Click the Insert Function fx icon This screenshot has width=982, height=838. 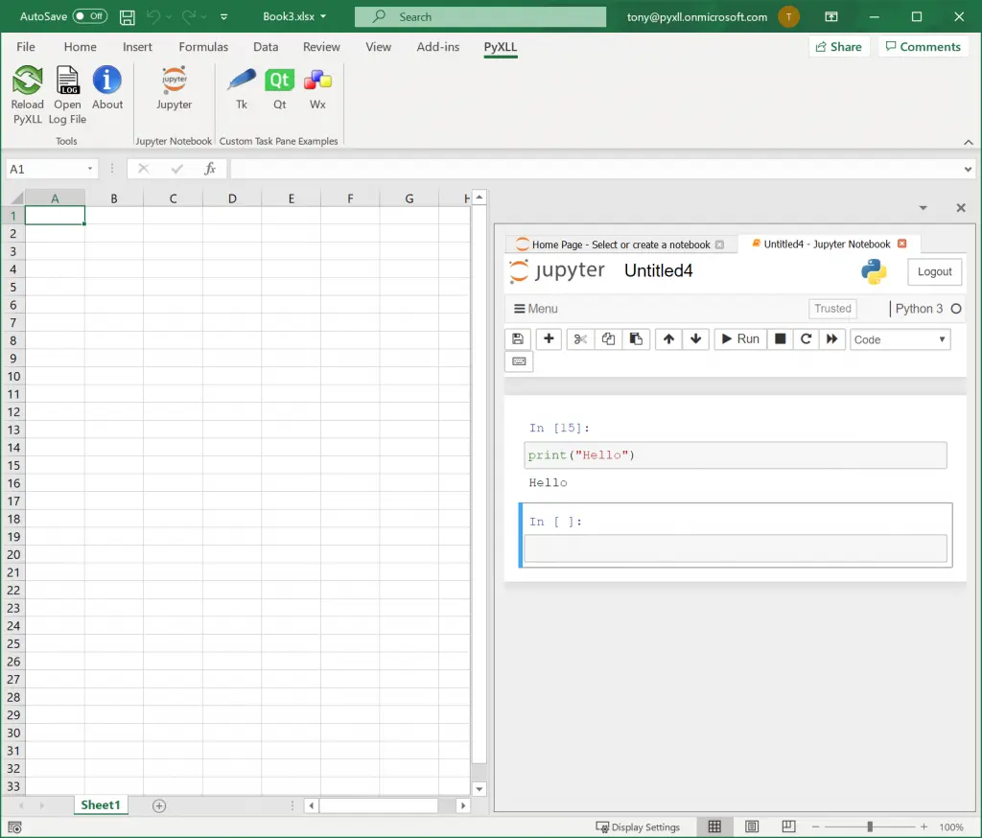click(210, 169)
